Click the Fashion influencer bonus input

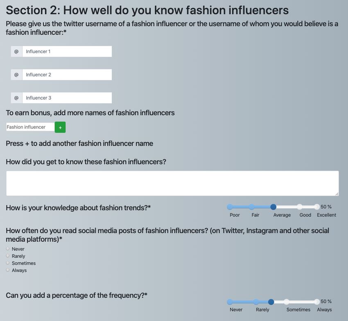30,127
